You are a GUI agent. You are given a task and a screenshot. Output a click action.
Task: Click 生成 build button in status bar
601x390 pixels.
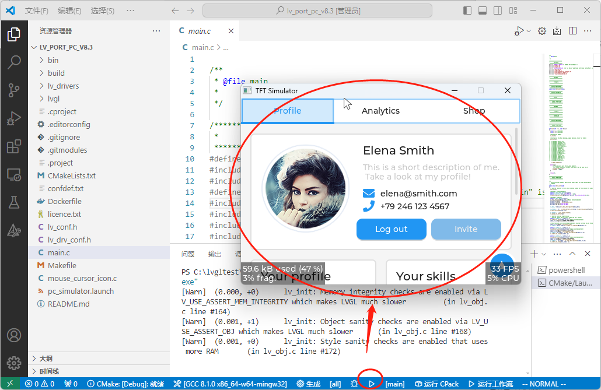(x=309, y=384)
